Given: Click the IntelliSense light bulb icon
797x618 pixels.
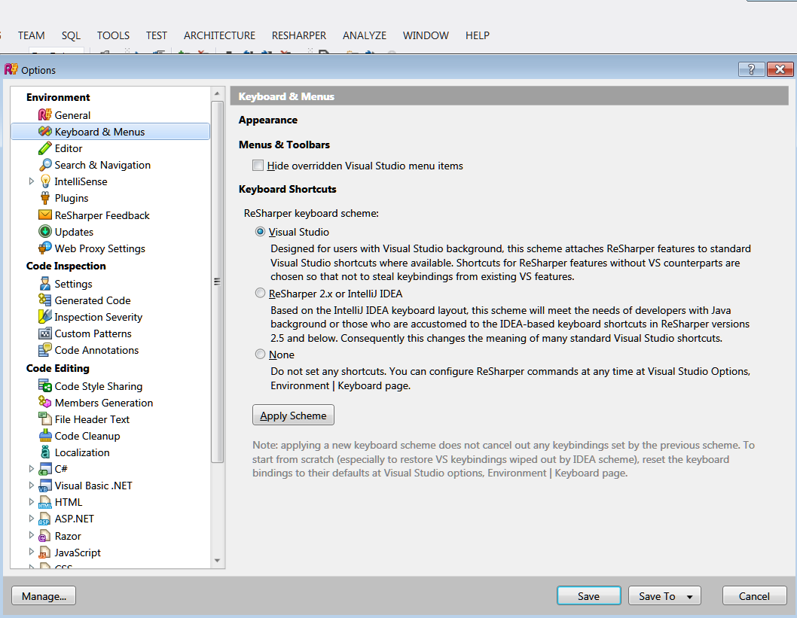Looking at the screenshot, I should point(45,181).
